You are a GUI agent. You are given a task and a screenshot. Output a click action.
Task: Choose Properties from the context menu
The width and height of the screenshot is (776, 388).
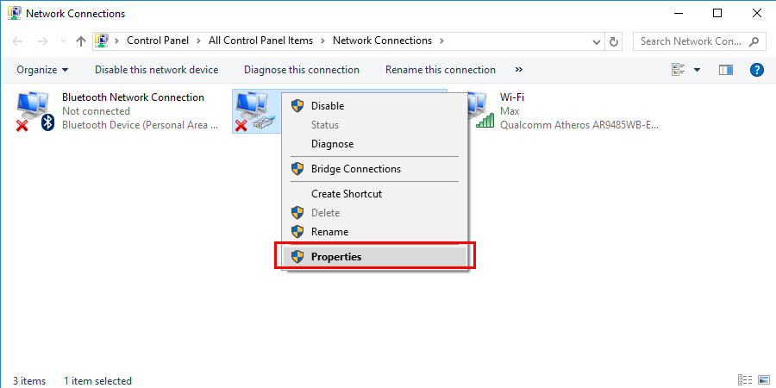[336, 256]
